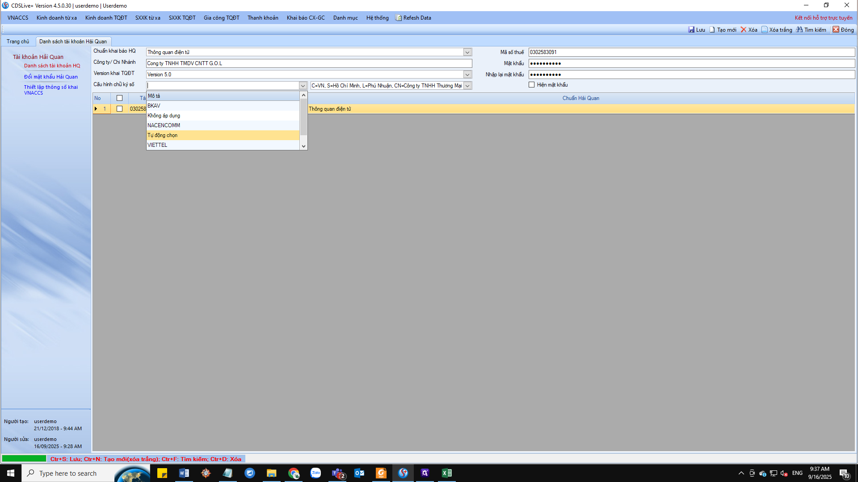858x482 pixels.
Task: Open the Hệ thống menu
Action: pyautogui.click(x=377, y=18)
